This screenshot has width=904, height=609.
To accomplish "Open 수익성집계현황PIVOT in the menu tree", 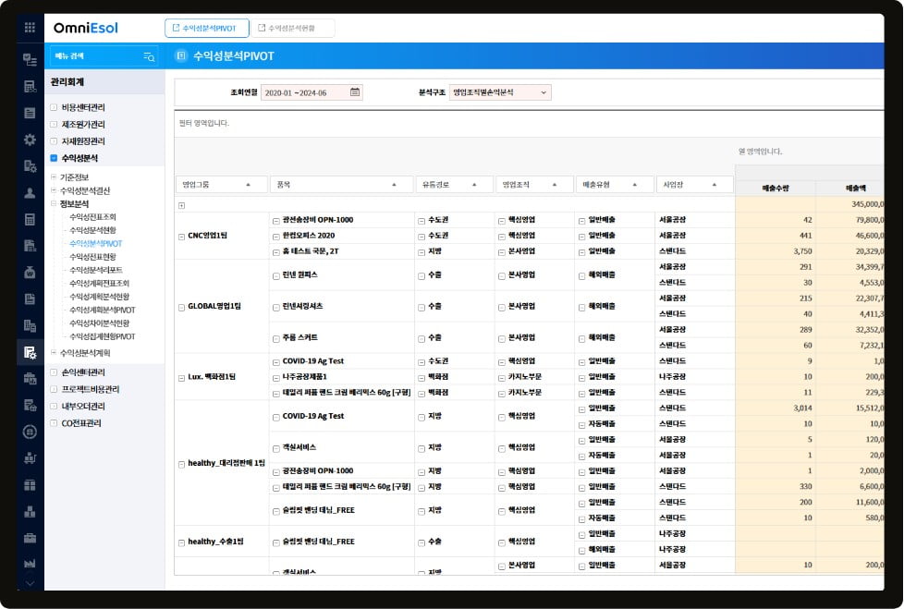I will 102,335.
